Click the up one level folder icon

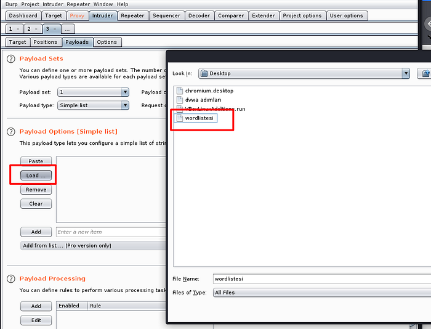[425, 73]
